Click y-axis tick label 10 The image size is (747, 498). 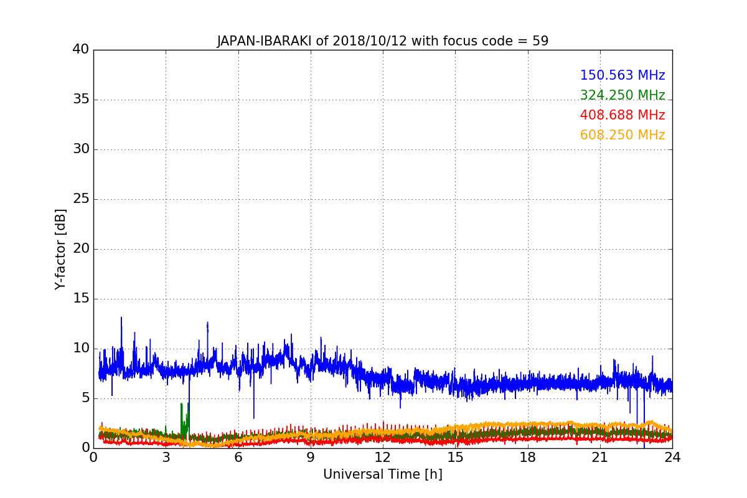pos(81,349)
